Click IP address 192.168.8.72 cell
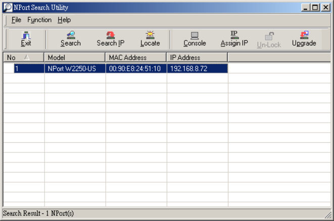The width and height of the screenshot is (334, 221). [198, 69]
